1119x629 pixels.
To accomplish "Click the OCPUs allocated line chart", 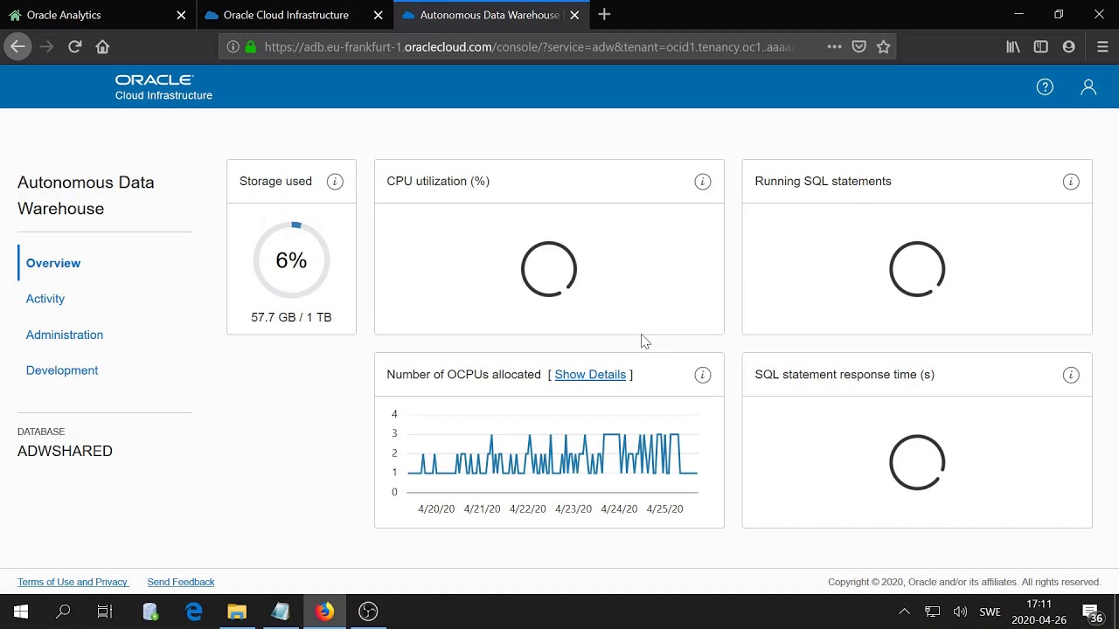I will click(x=553, y=453).
